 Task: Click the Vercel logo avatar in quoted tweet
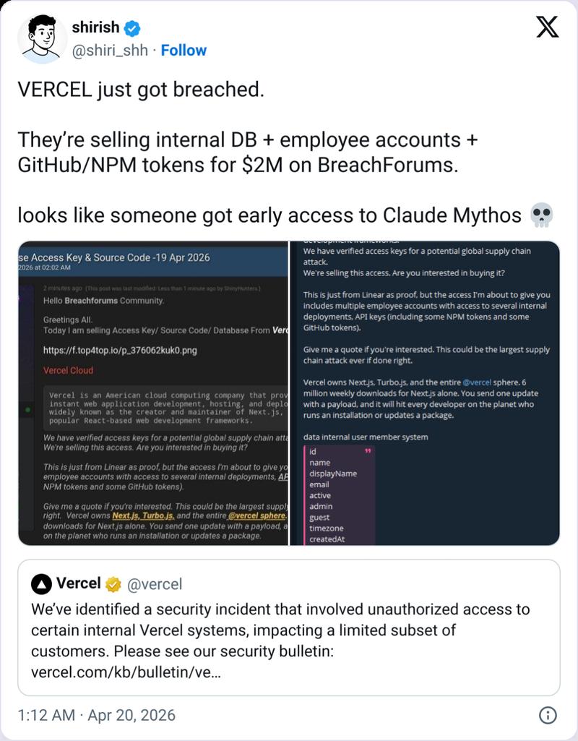(x=40, y=584)
